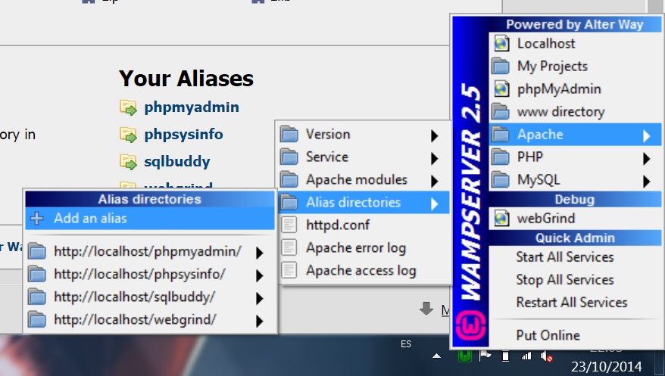This screenshot has width=665, height=376.
Task: Open the Apache access log entry
Action: (361, 271)
